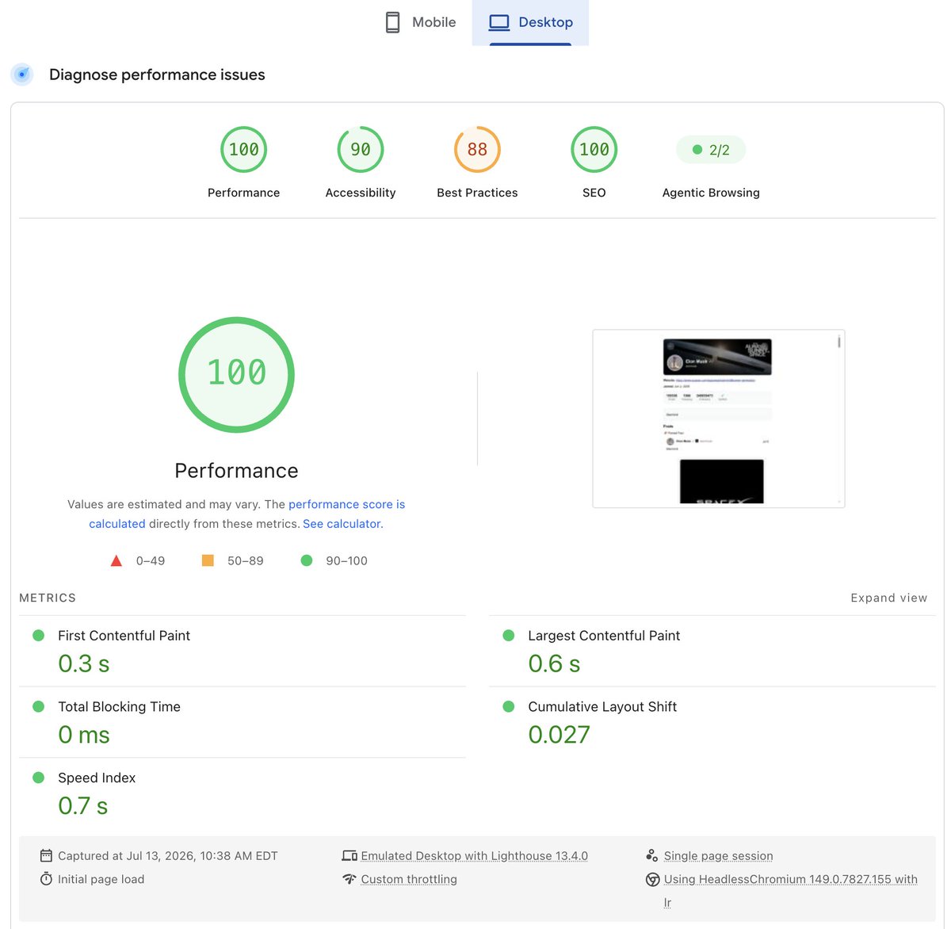Screen dimensions: 951x929
Task: Switch to the Mobile tab
Action: [421, 22]
